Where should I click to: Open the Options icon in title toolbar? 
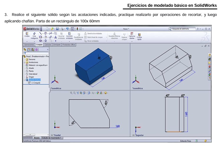[x=80, y=29]
